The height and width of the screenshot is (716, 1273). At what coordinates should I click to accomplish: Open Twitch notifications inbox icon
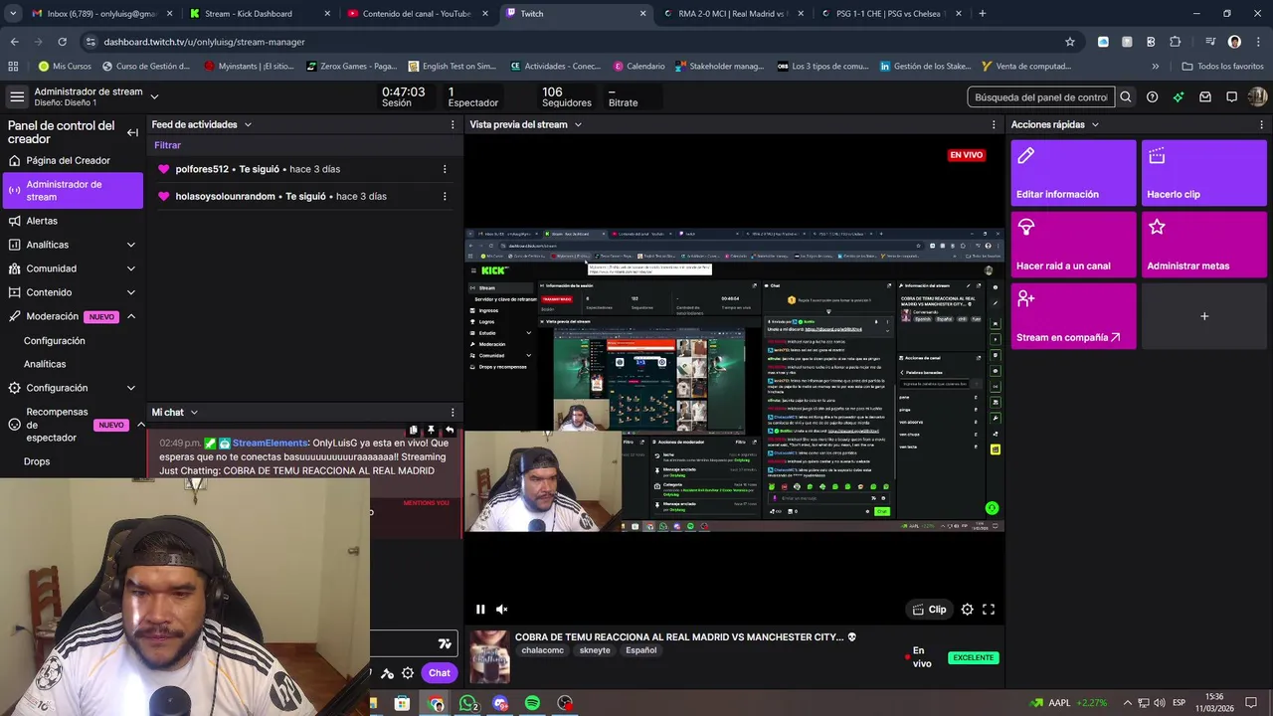click(1205, 97)
